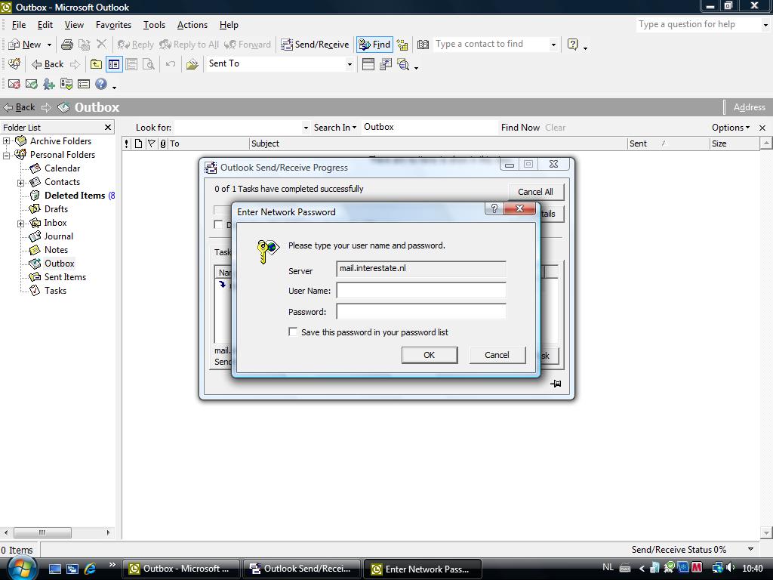Click the pin icon in Progress dialog

(x=556, y=383)
